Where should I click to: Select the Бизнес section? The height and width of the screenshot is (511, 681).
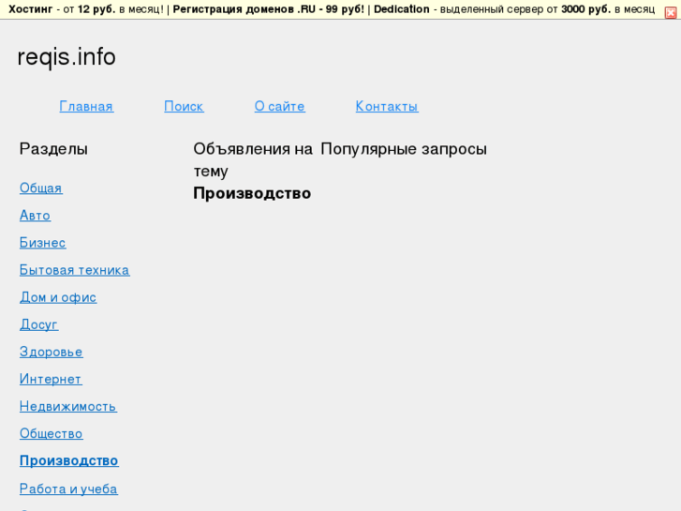click(x=42, y=243)
